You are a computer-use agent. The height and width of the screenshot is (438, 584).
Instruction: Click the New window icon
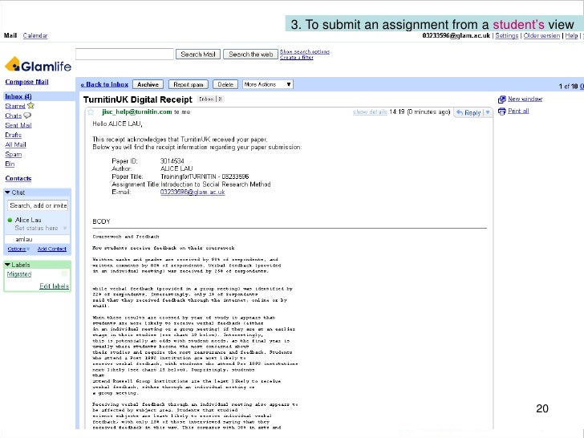(501, 99)
